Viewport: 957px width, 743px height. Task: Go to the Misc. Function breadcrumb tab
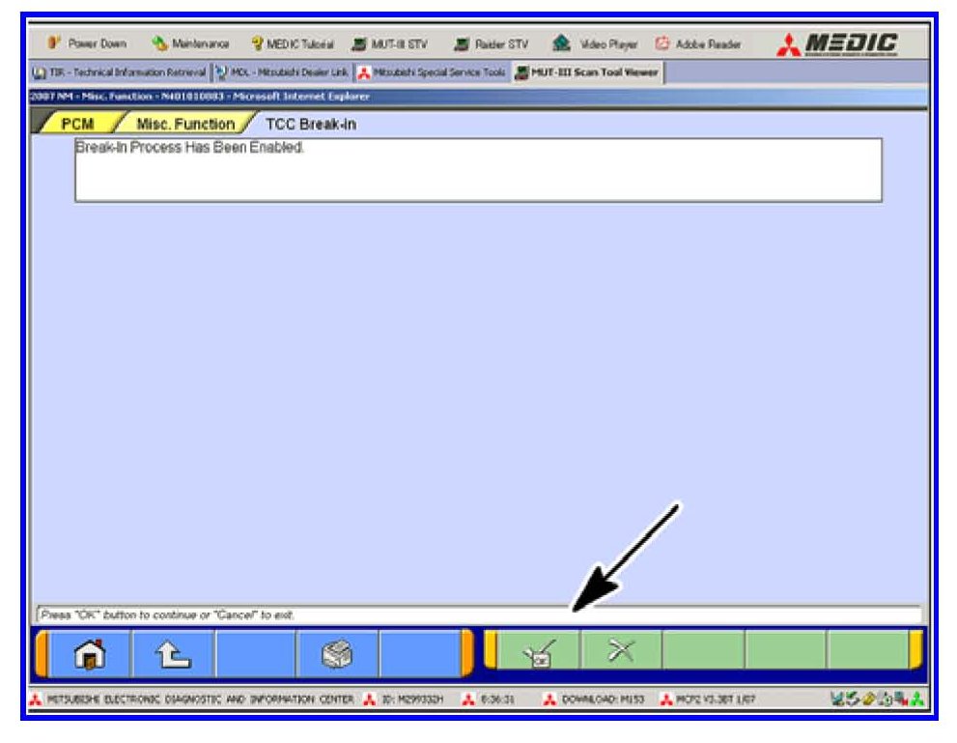click(184, 124)
